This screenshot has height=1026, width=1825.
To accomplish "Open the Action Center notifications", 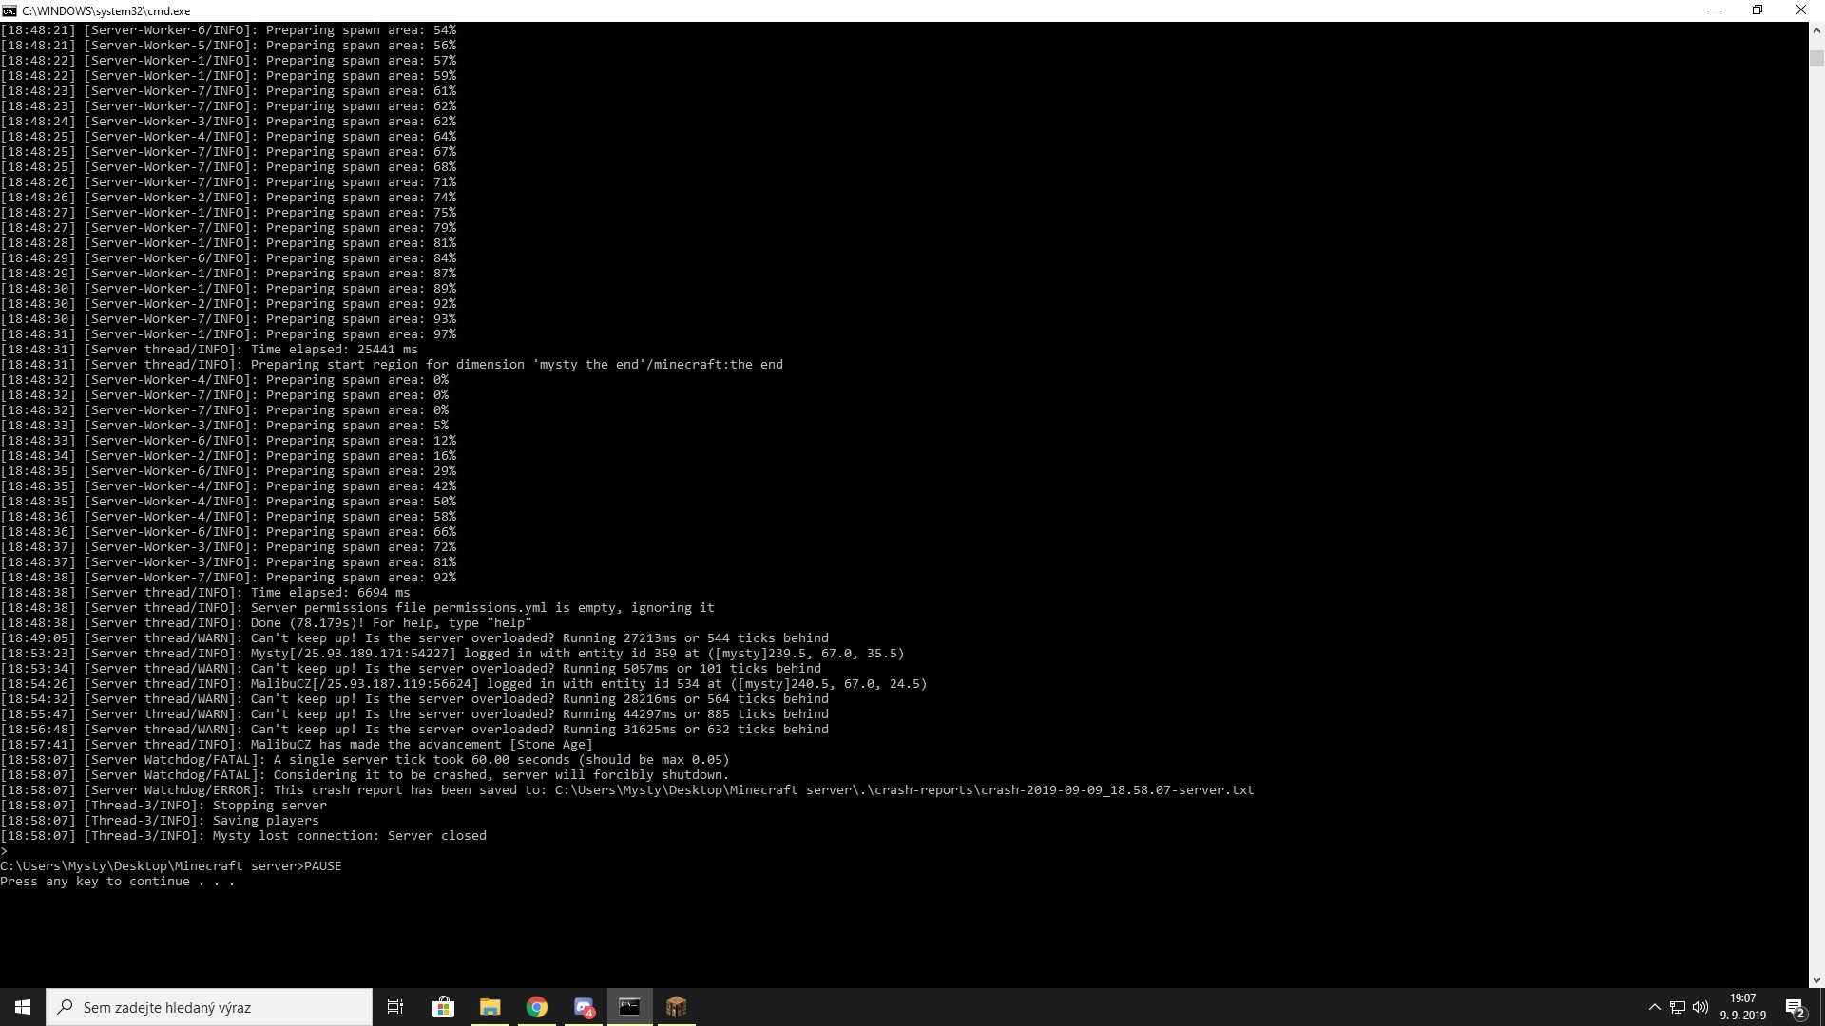I will [x=1795, y=1007].
